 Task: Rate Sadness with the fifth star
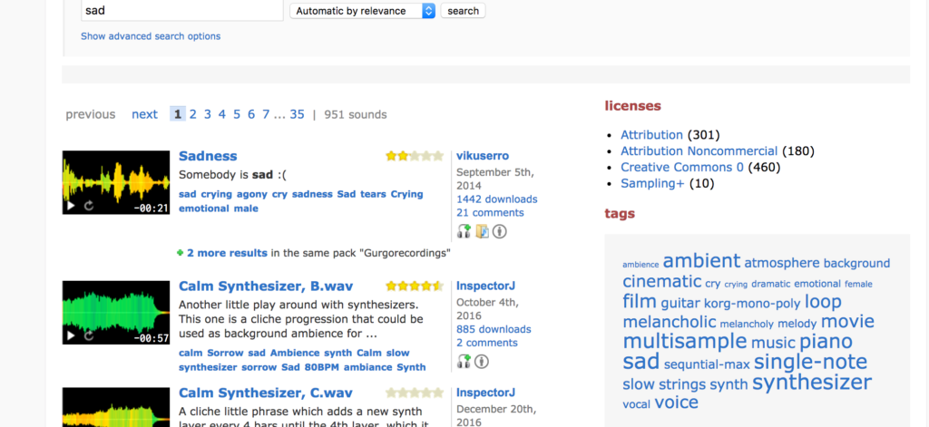(x=438, y=156)
